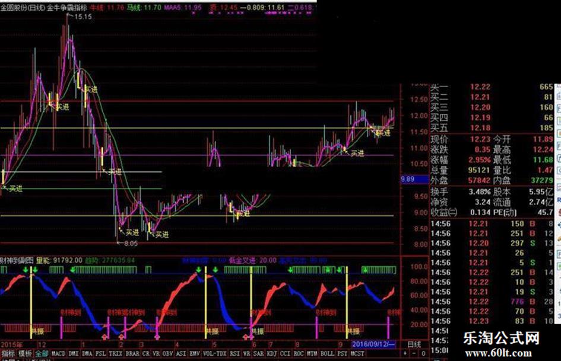Image resolution: width=561 pixels, height=361 pixels.
Task: Open the 指标 indicator tab
Action: [8, 353]
